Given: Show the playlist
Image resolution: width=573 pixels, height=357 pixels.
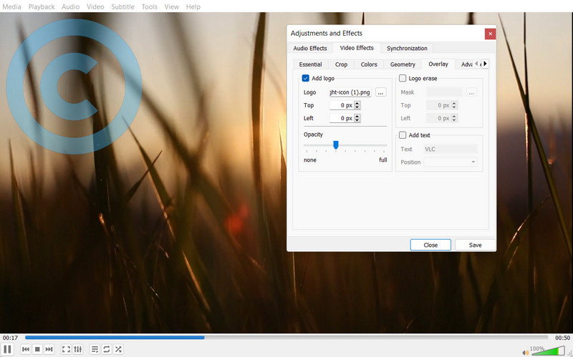Looking at the screenshot, I should tap(95, 349).
